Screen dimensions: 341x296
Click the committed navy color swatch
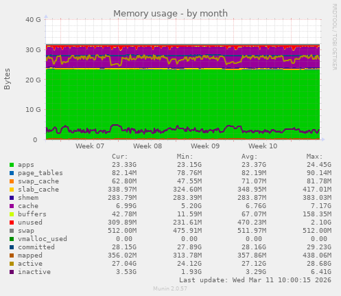tap(12, 247)
